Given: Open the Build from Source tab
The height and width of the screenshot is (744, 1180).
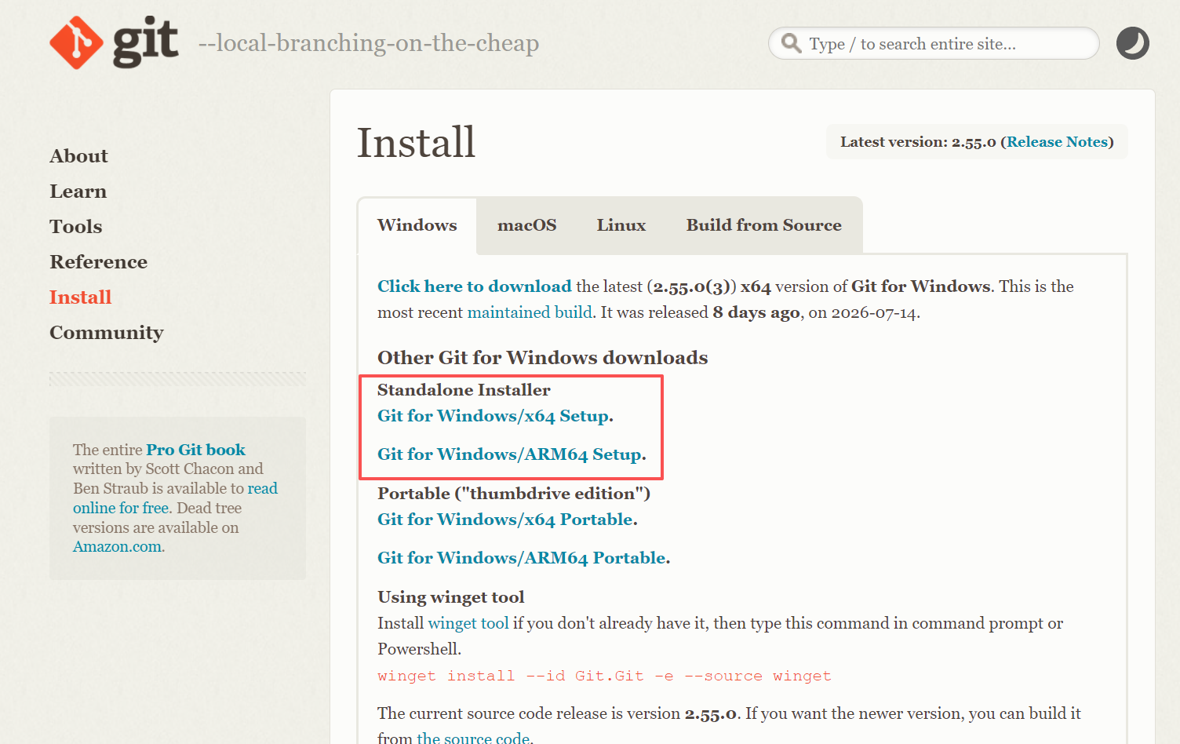Looking at the screenshot, I should (x=763, y=225).
